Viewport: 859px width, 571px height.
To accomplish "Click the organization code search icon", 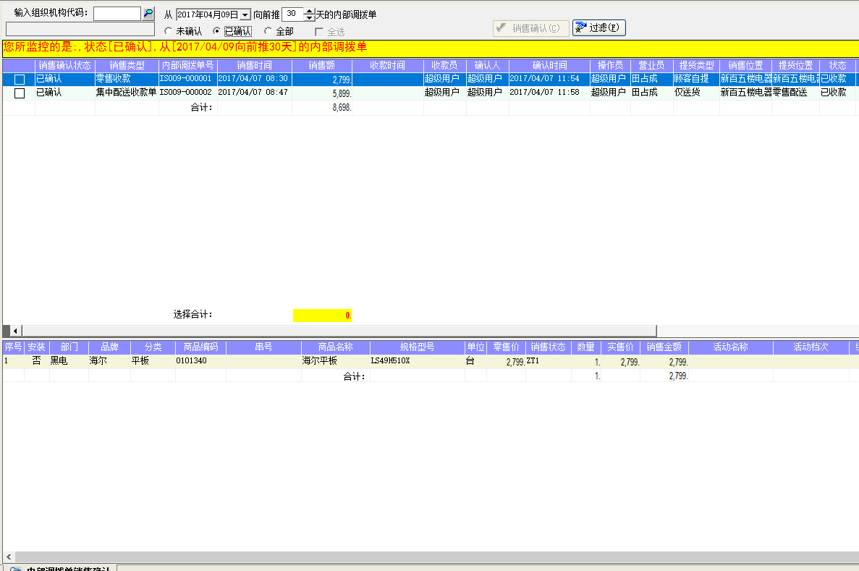I will (x=148, y=13).
